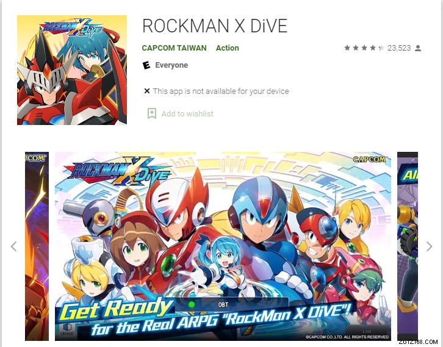This screenshot has height=347, width=443.
Task: Click the X icon beside the unavailable message
Action: (x=147, y=91)
